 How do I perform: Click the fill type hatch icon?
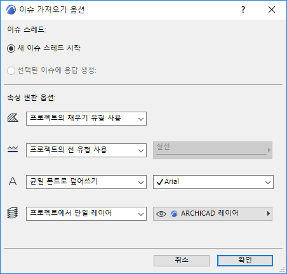click(x=13, y=118)
